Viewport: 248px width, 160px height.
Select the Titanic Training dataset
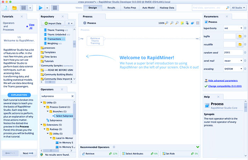(56, 30)
